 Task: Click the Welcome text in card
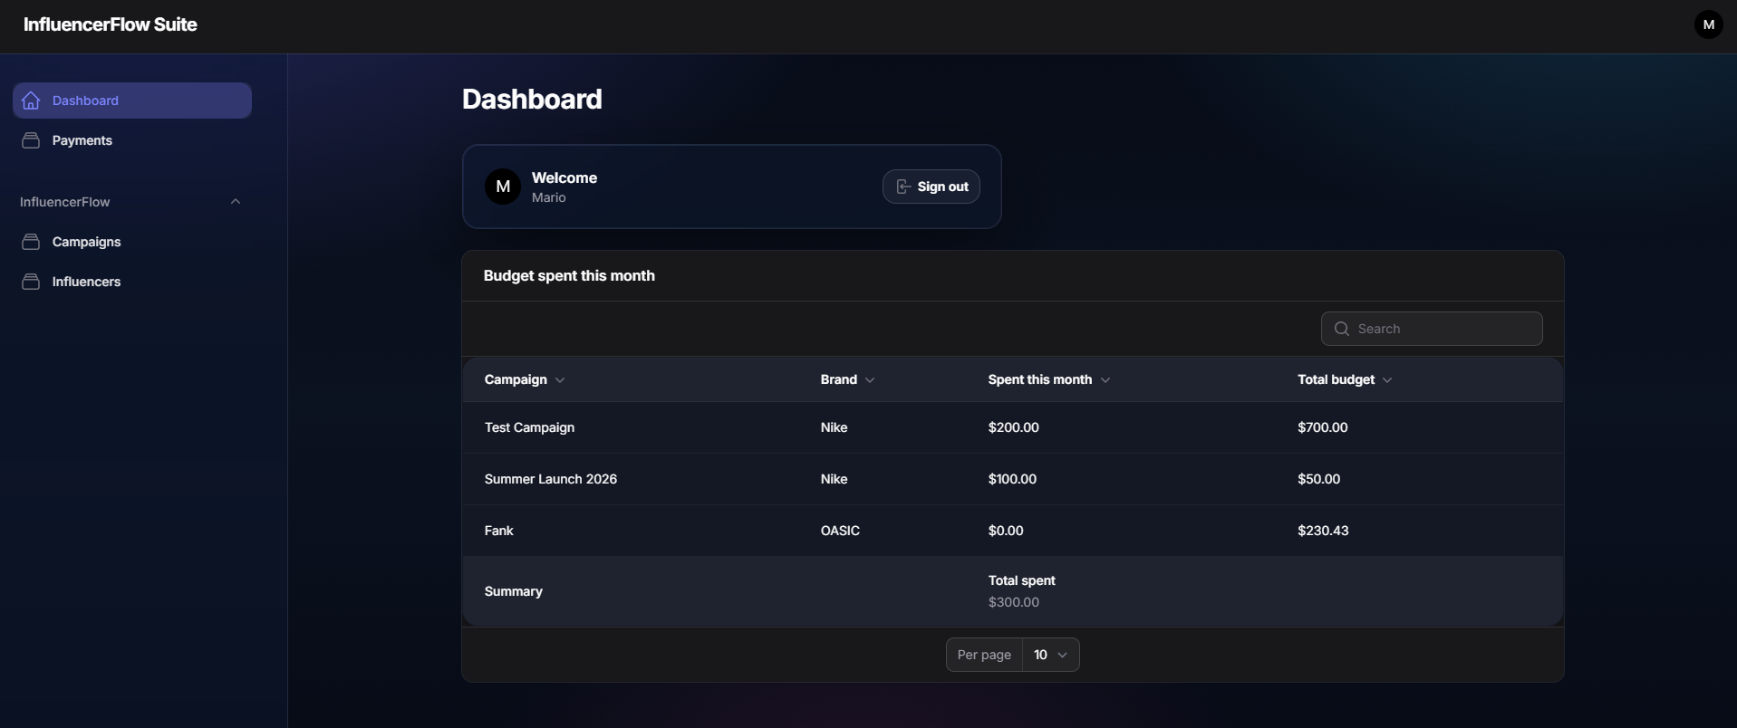point(565,177)
